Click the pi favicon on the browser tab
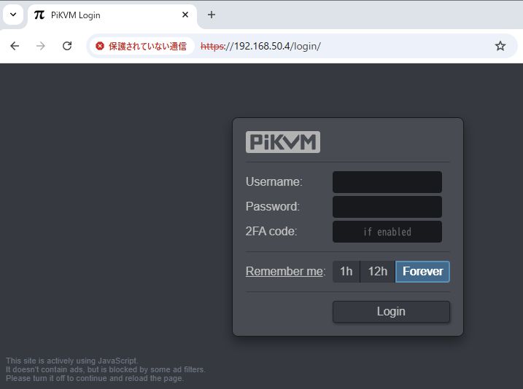 [x=39, y=15]
